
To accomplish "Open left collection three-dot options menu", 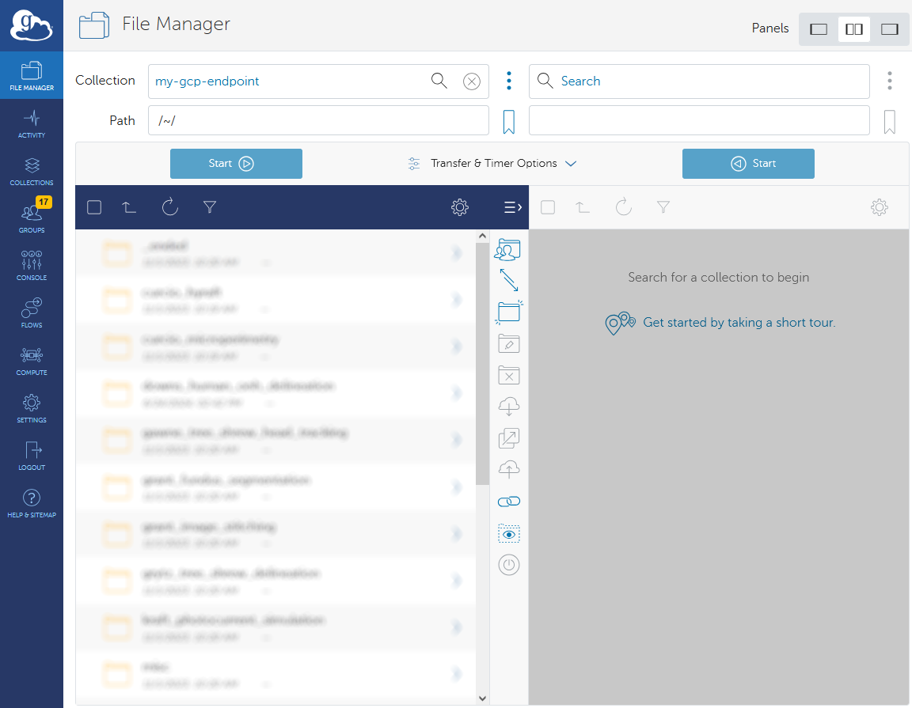I will 509,81.
